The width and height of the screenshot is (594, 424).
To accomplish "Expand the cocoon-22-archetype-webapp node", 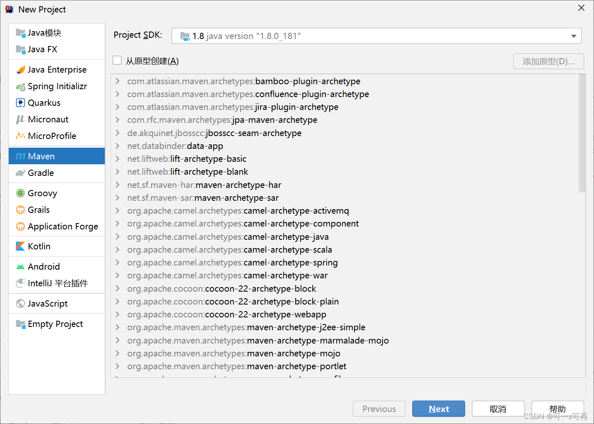I will 118,314.
